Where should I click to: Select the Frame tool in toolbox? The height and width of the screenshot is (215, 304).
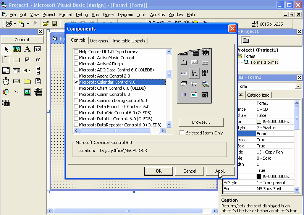pyautogui.click(x=6, y=60)
